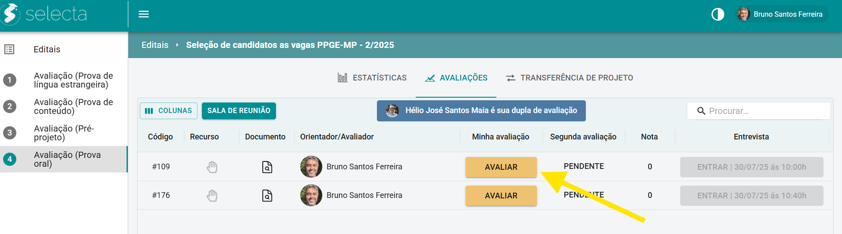Switch to the Estatísticas tab
842x234 pixels.
[x=372, y=78]
